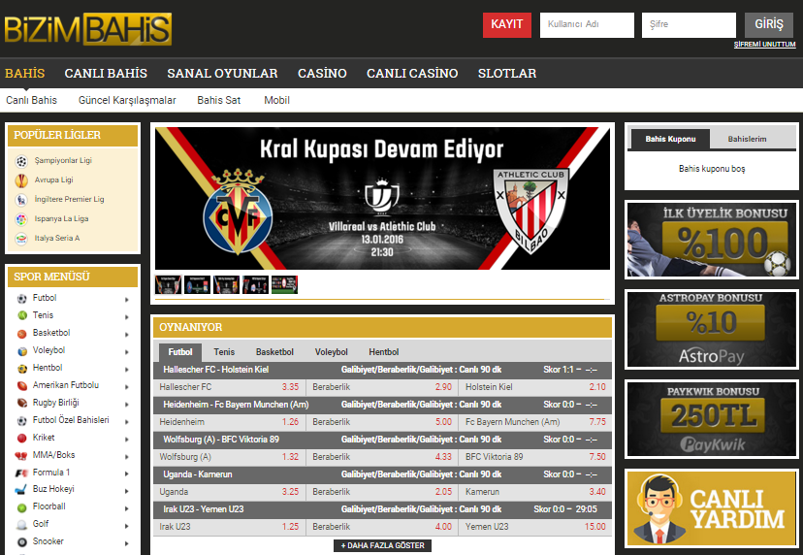This screenshot has width=803, height=555.
Task: Click the Kriket red ball icon
Action: (x=22, y=439)
